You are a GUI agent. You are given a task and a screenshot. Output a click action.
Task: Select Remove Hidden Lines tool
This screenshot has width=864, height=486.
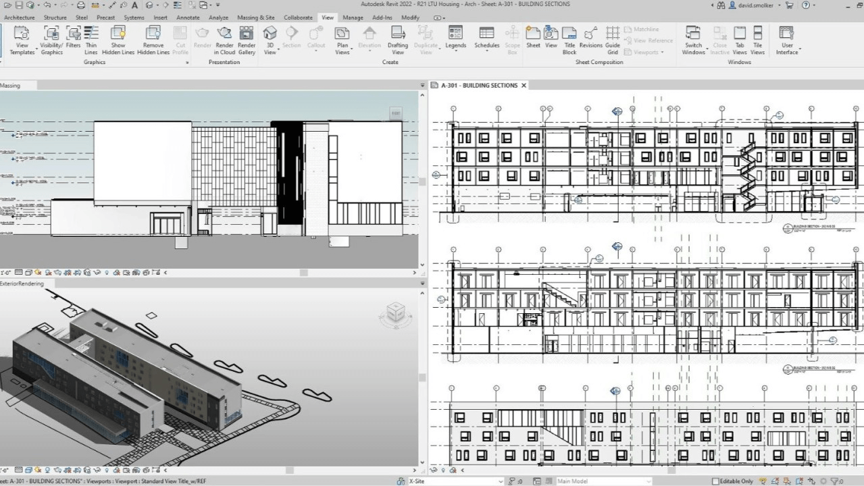153,40
